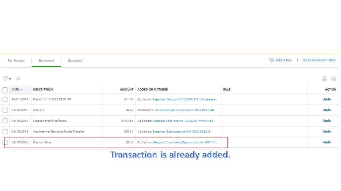Image resolution: width=341 pixels, height=191 pixels.
Task: Click description 'Deposit Health Infrastru'
Action: (50, 121)
